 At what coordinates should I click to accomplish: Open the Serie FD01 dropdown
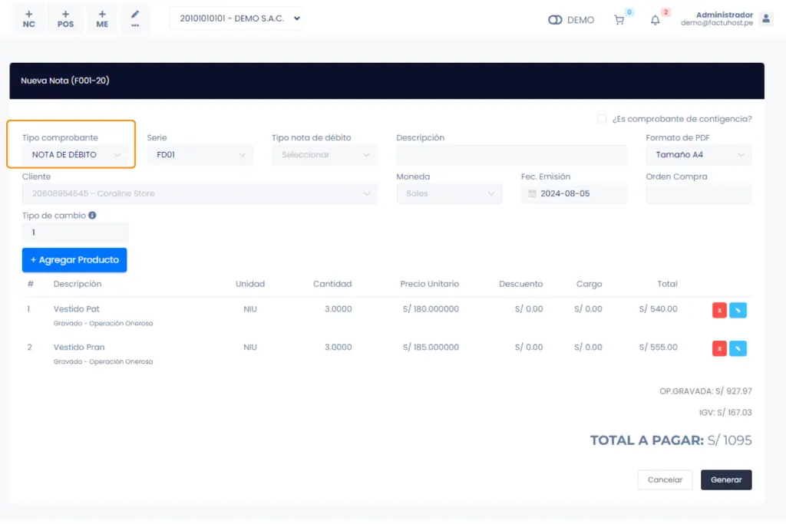(200, 155)
